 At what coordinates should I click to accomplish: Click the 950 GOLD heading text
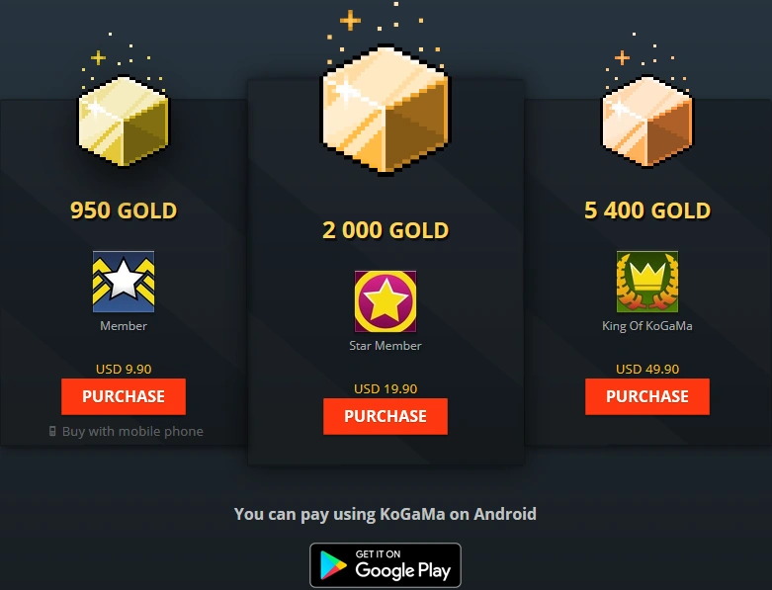pyautogui.click(x=124, y=211)
